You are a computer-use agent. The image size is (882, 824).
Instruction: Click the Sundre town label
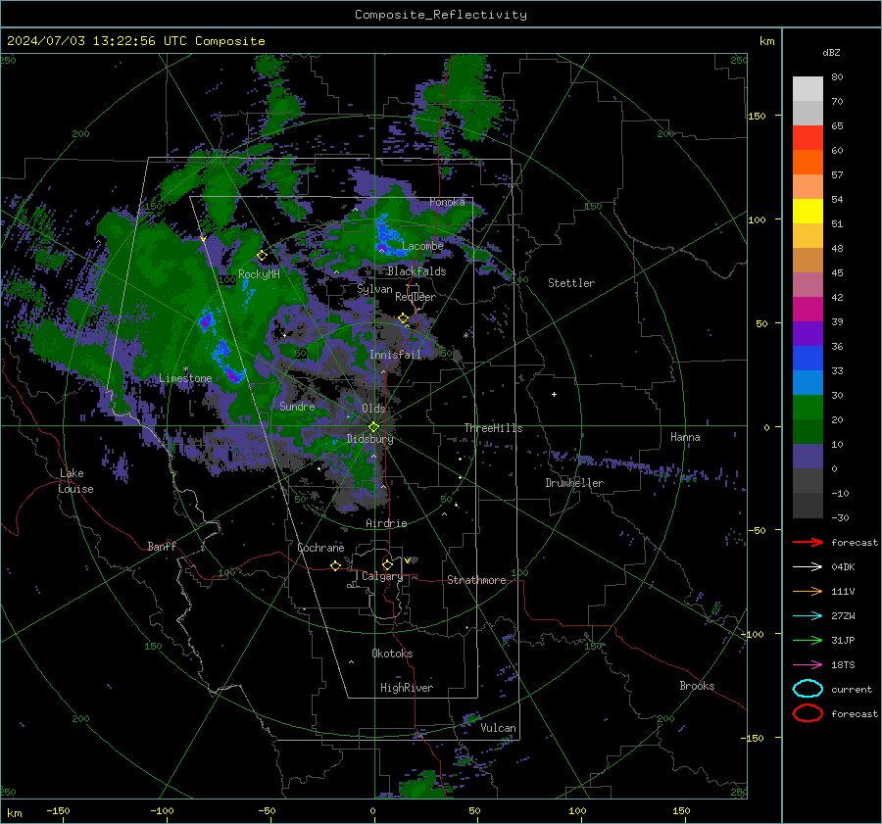point(297,406)
